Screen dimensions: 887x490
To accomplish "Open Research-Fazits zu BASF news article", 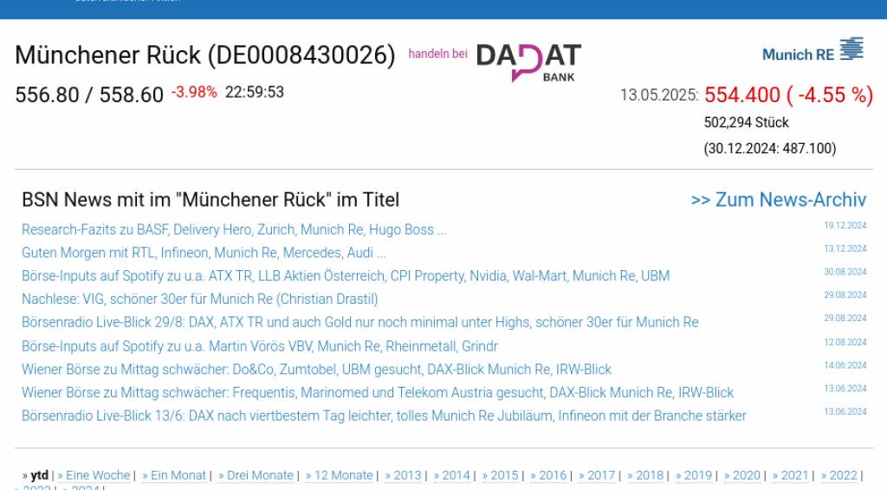I will (x=234, y=230).
